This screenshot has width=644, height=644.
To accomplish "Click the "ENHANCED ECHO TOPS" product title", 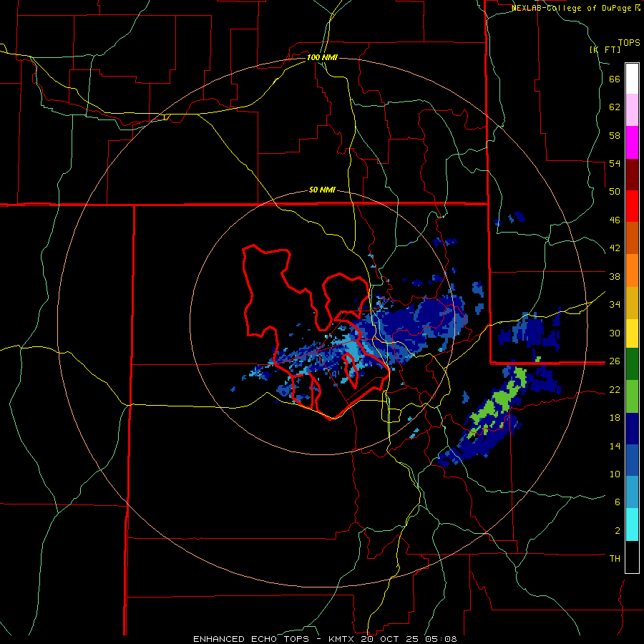I will [x=251, y=639].
